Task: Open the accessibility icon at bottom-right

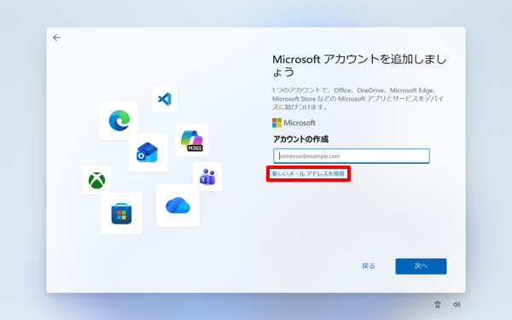Action: [x=438, y=305]
